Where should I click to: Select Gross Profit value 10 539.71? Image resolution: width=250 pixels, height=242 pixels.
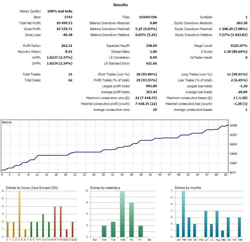(64, 29)
